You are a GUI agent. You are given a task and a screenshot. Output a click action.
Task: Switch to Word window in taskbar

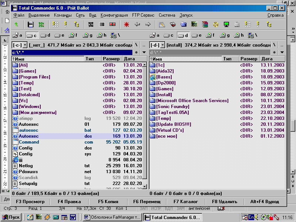click(112, 217)
